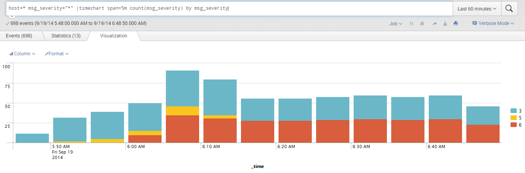Open the Format options menu
The image size is (525, 173).
(x=57, y=54)
